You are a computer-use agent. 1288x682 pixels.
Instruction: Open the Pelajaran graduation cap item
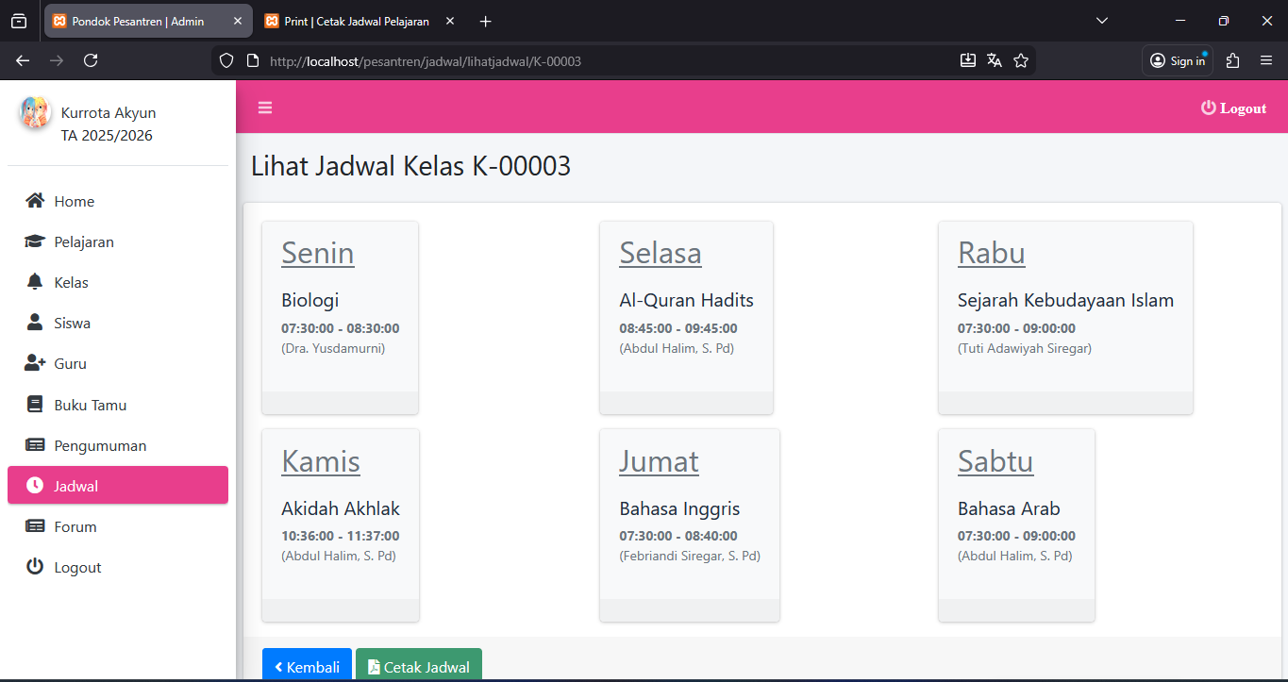(x=83, y=241)
